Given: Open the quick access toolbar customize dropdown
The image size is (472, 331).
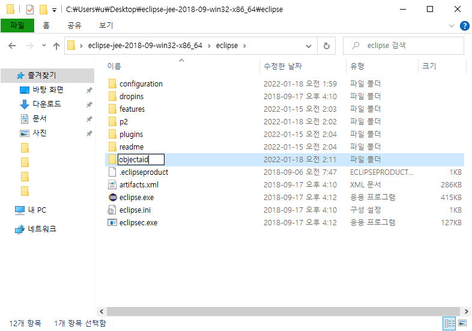Looking at the screenshot, I should [x=54, y=10].
